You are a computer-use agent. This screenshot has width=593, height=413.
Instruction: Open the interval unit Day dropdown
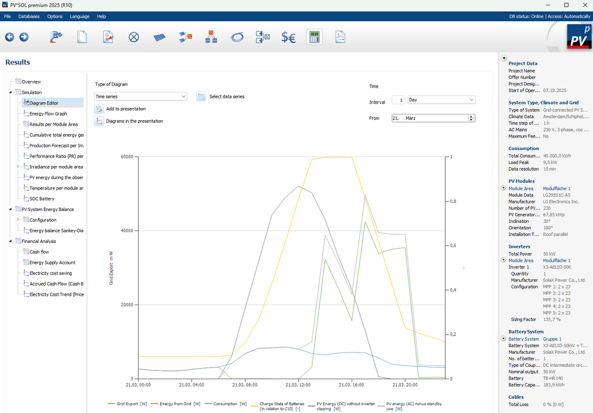coord(441,100)
